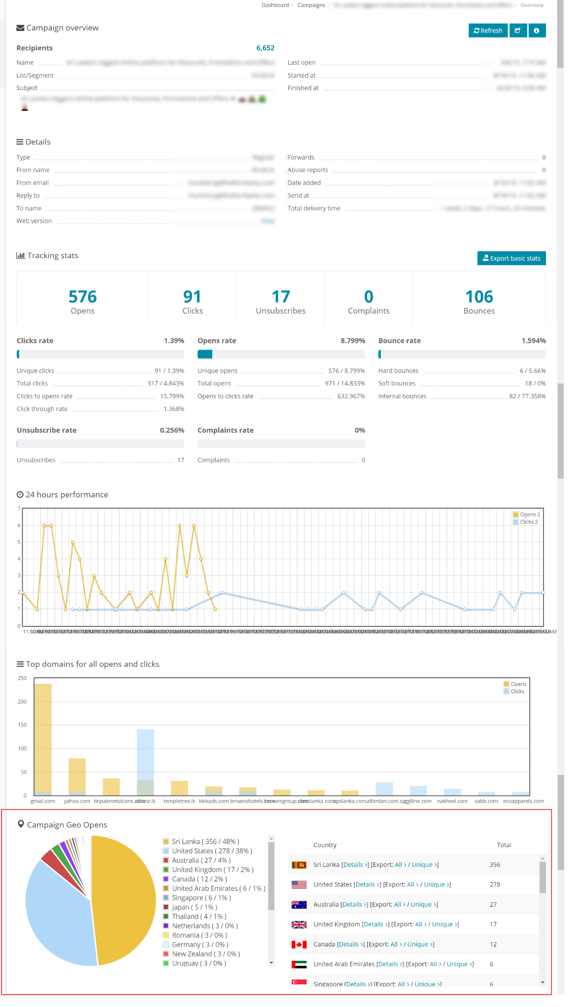Click the United Kingdom flag icon

point(299,924)
